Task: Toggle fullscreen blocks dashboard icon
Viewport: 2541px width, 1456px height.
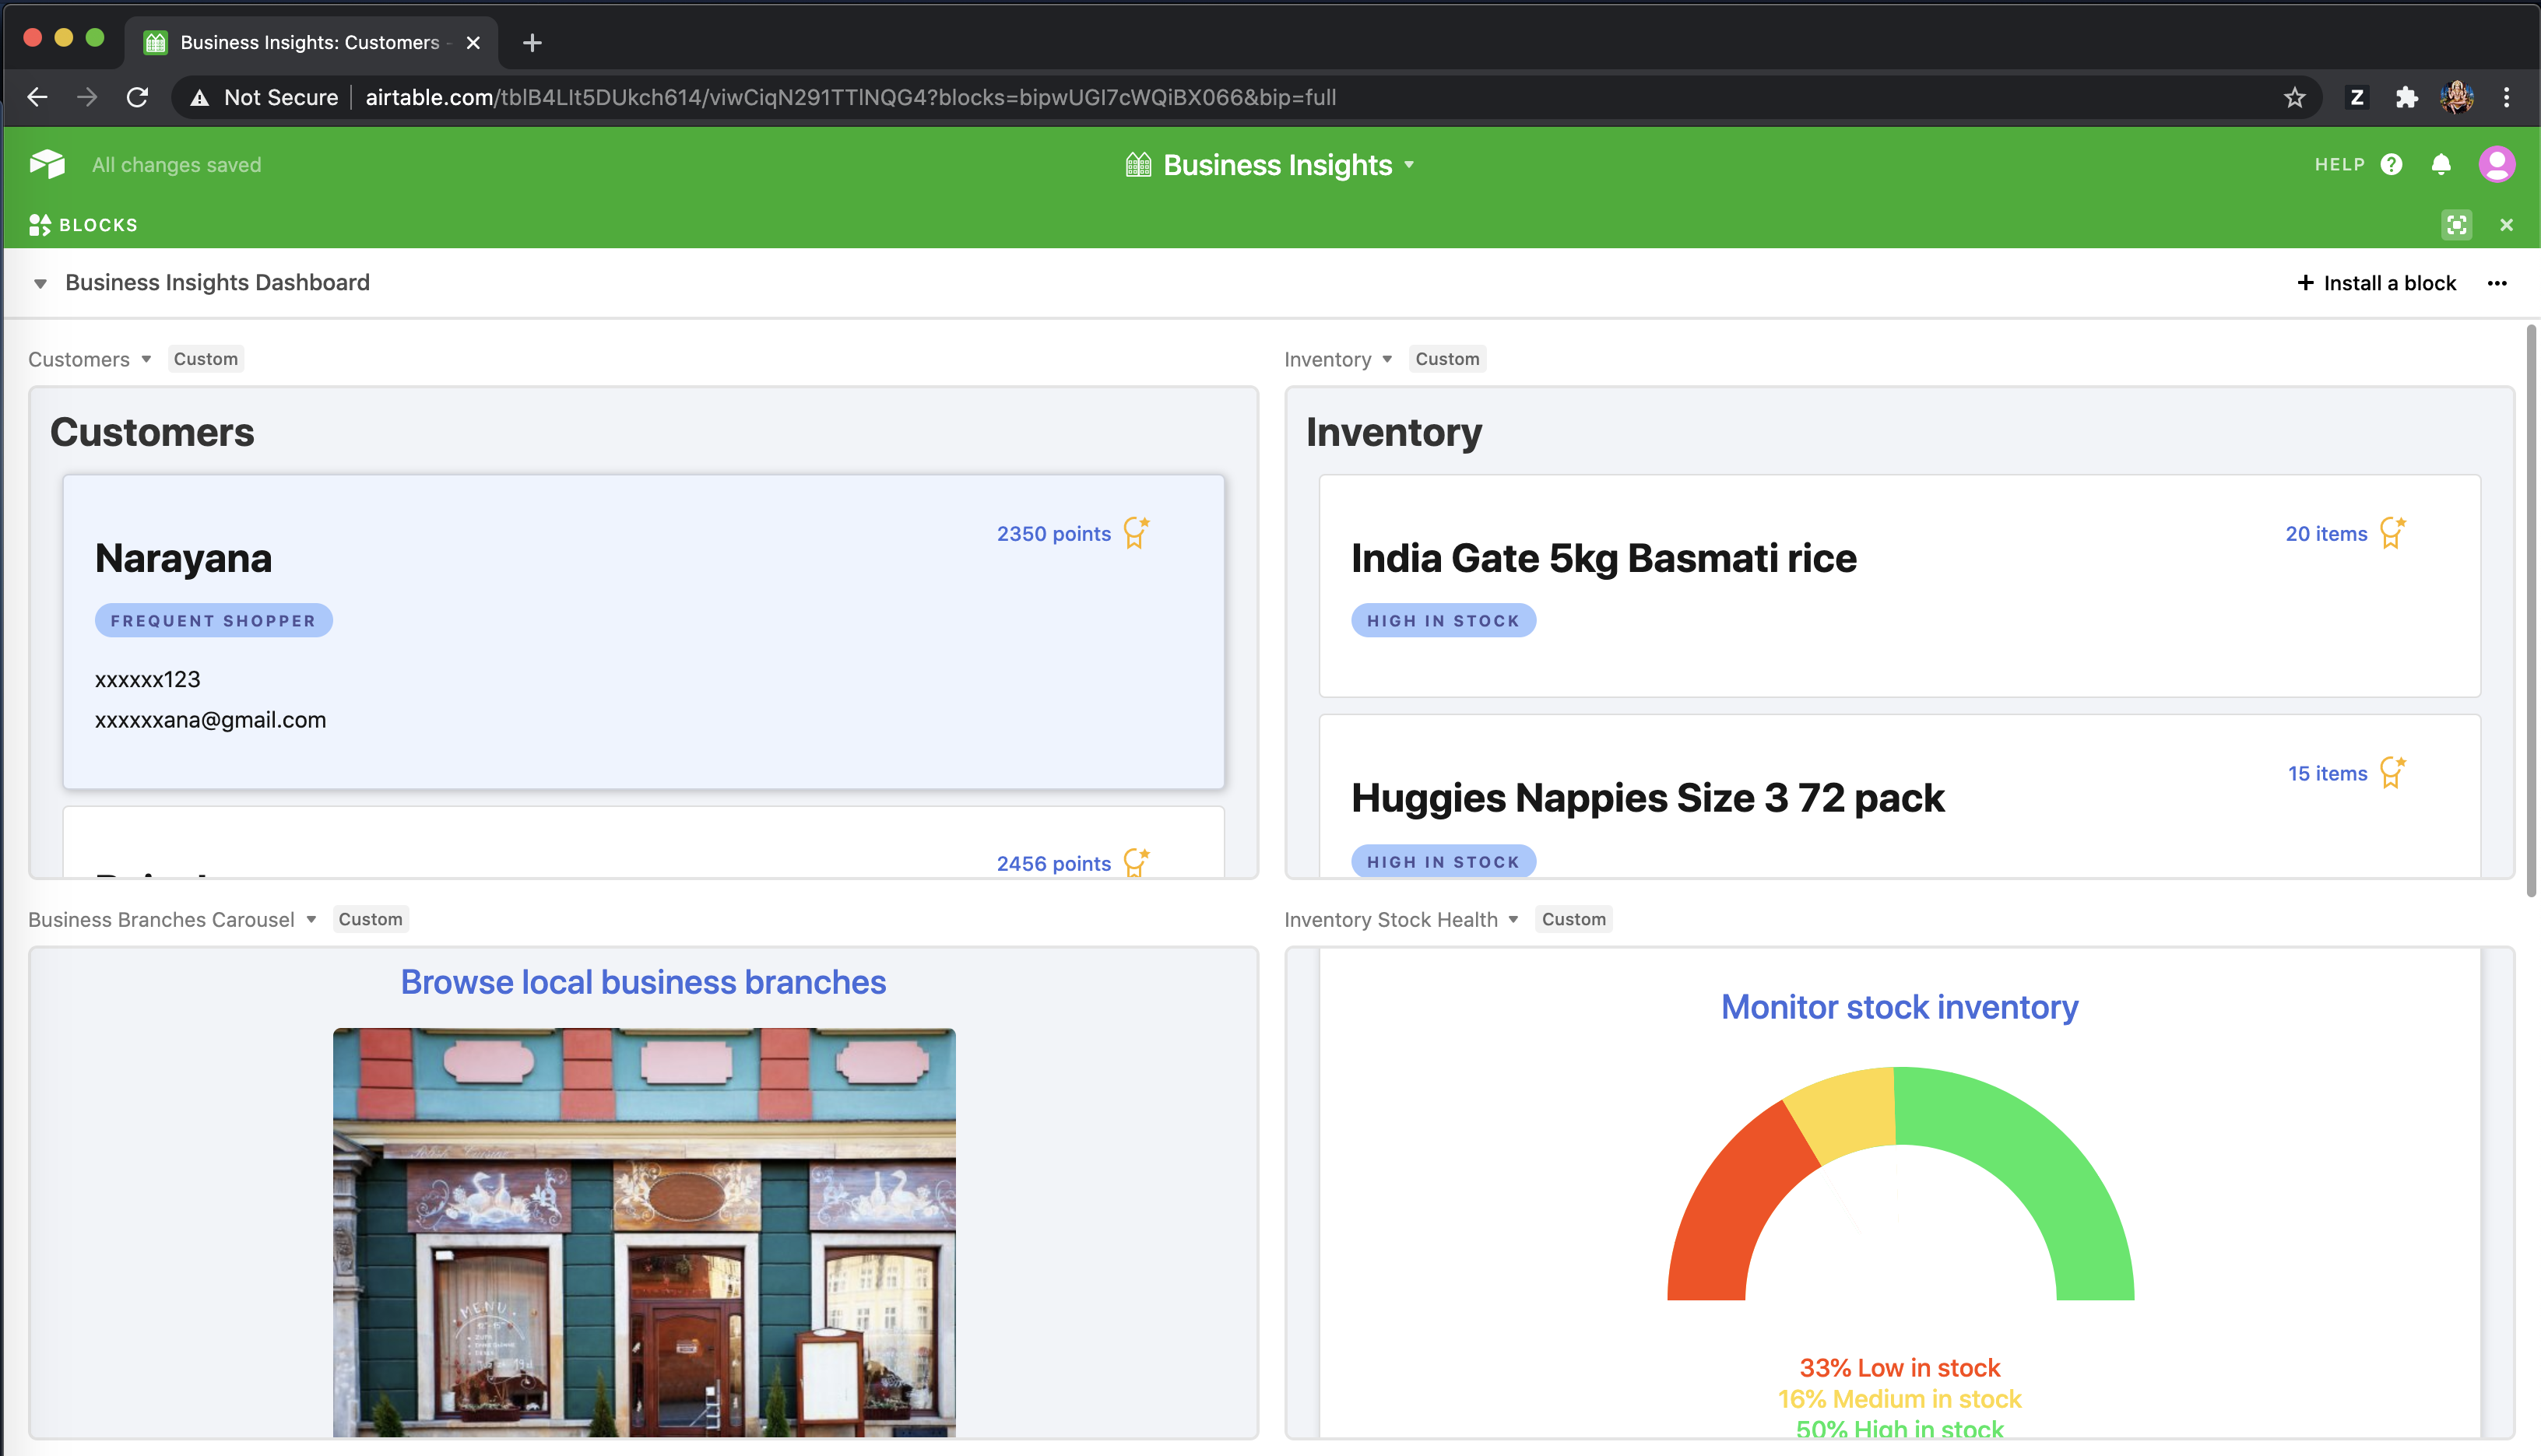Action: pyautogui.click(x=2456, y=225)
